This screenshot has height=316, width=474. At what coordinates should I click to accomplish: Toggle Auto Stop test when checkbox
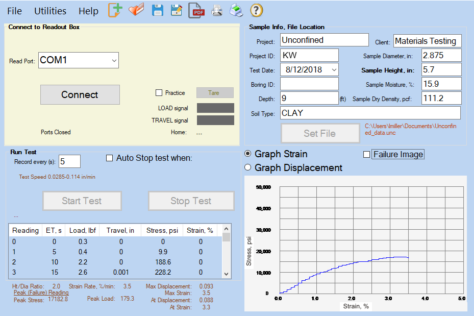click(x=109, y=158)
